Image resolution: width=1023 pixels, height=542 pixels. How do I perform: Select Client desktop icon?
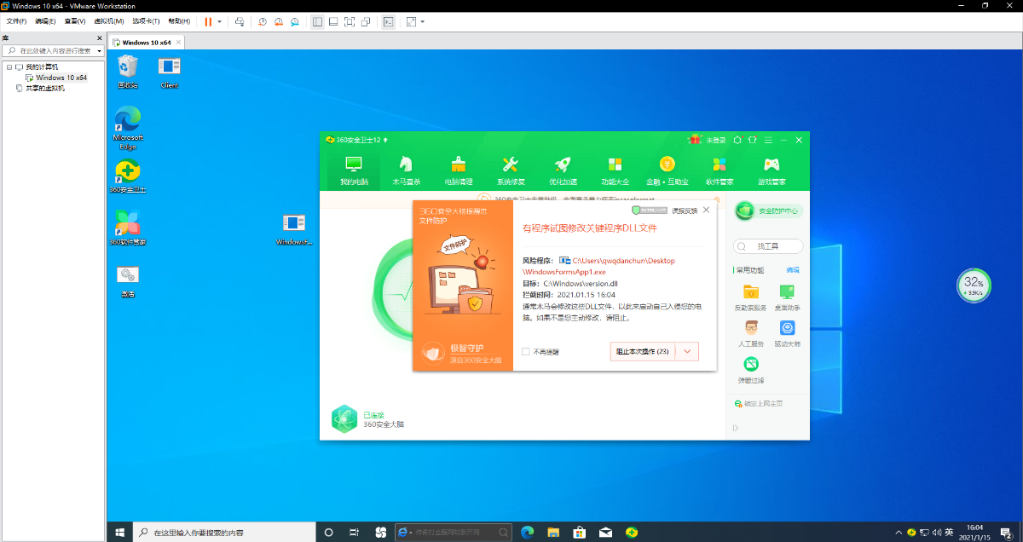point(169,72)
